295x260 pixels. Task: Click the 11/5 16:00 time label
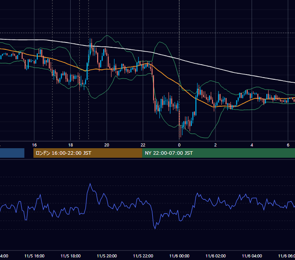[34, 256]
